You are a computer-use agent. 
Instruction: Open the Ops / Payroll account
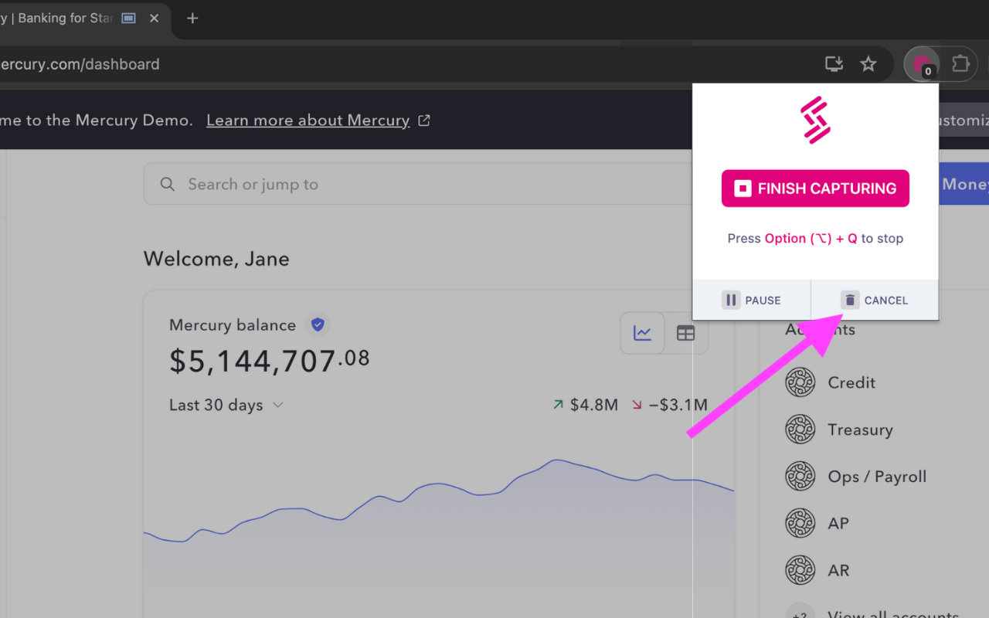click(877, 477)
